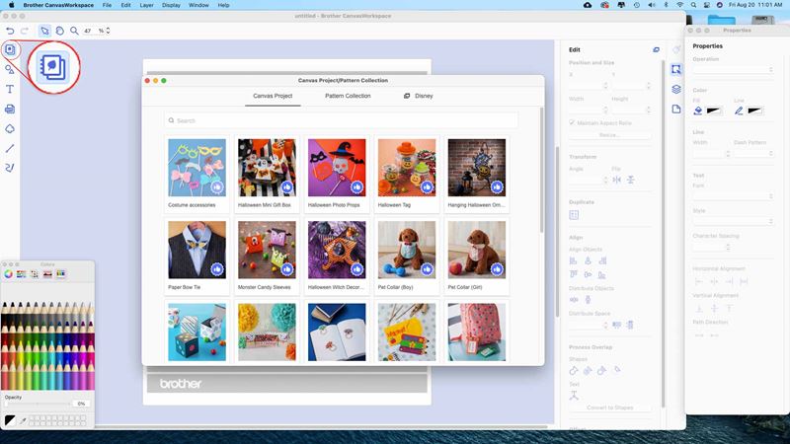790x444 pixels.
Task: Open the Halloween Photo Props project thumbnail
Action: [337, 168]
